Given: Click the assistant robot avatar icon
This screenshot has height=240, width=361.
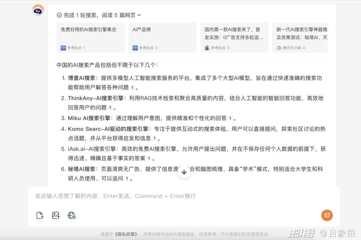Looking at the screenshot, I should [38, 10].
